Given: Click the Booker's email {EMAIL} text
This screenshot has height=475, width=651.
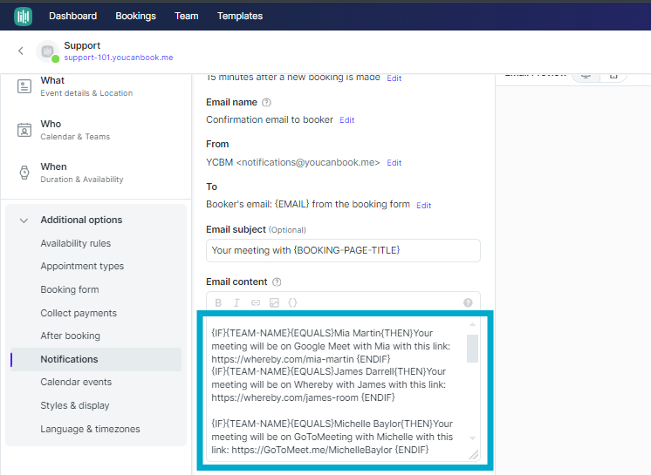Looking at the screenshot, I should pyautogui.click(x=308, y=204).
